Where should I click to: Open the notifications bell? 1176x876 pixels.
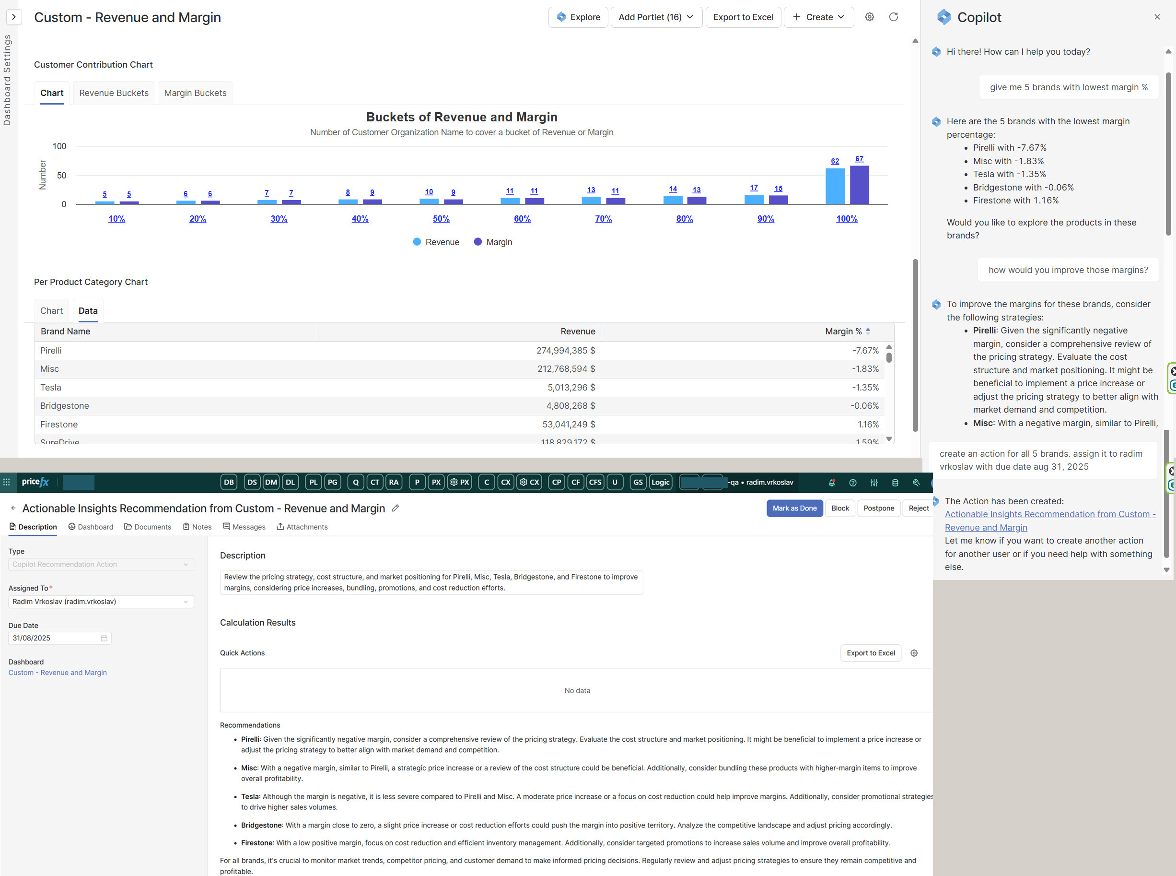831,483
